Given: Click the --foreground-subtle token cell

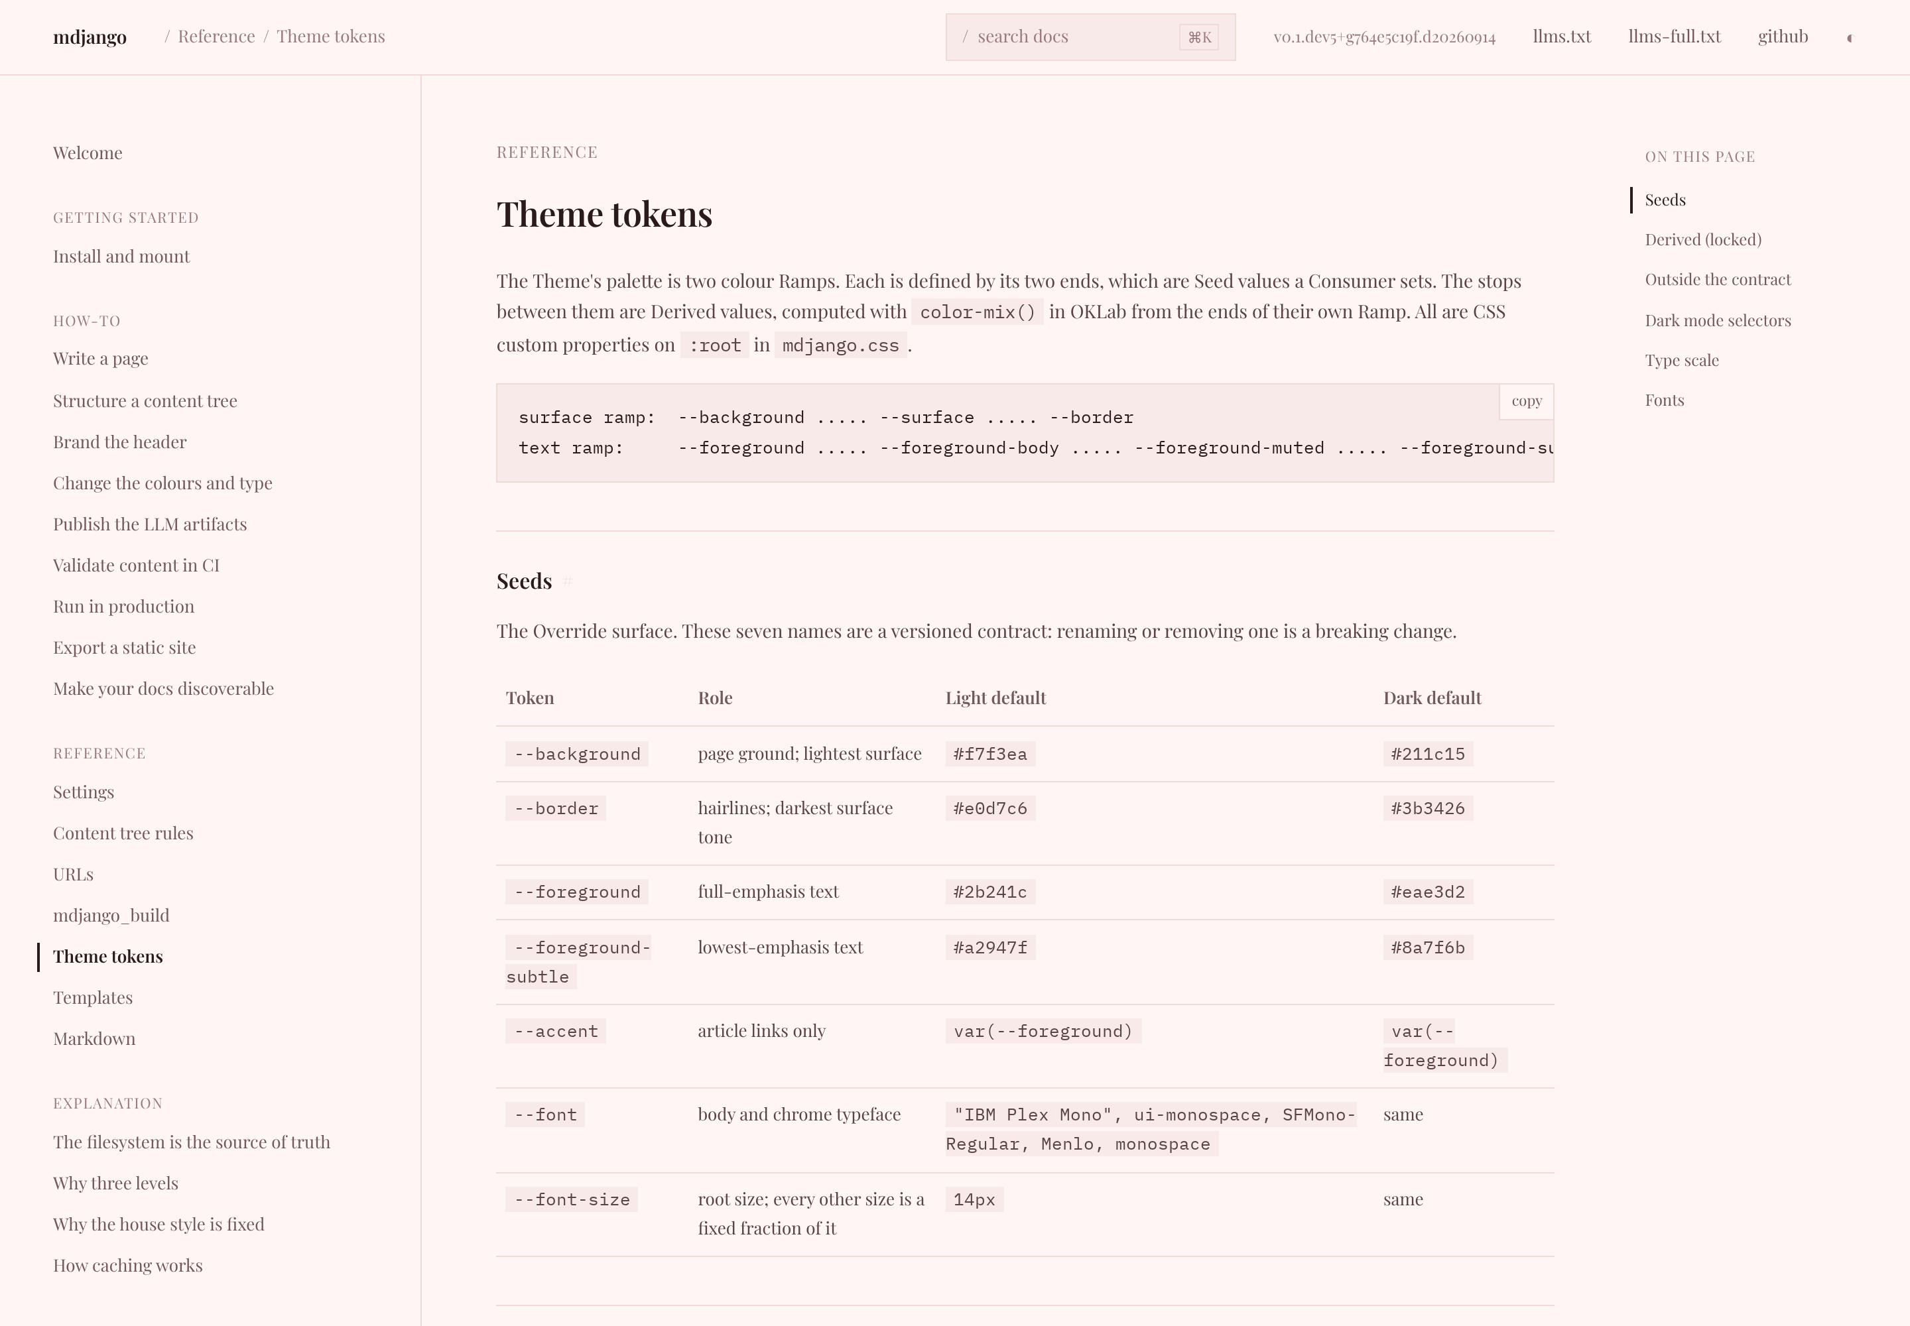Looking at the screenshot, I should point(580,962).
